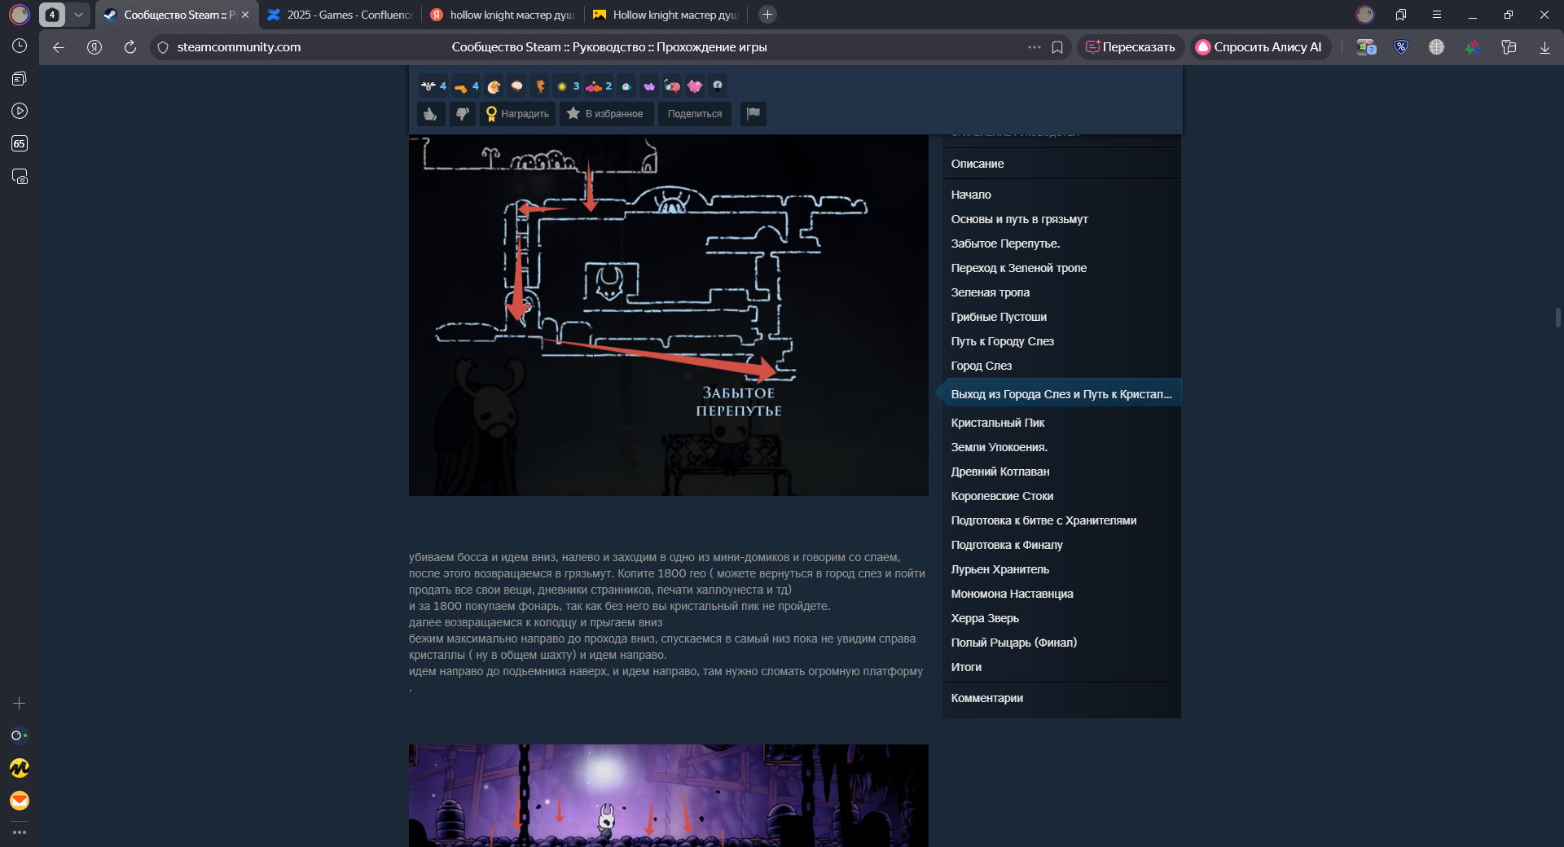Expand the tab group dropdown chevron
1564x847 pixels.
pos(78,15)
